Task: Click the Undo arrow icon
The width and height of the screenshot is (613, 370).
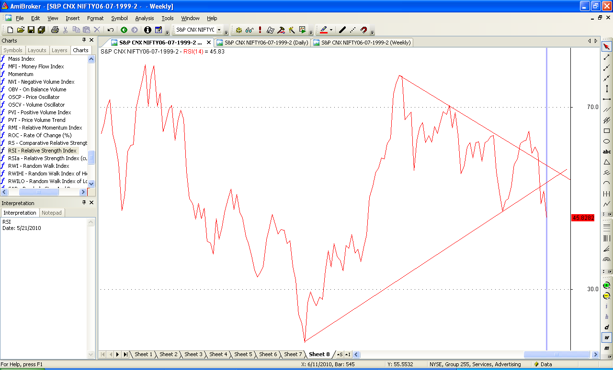Action: coord(111,30)
